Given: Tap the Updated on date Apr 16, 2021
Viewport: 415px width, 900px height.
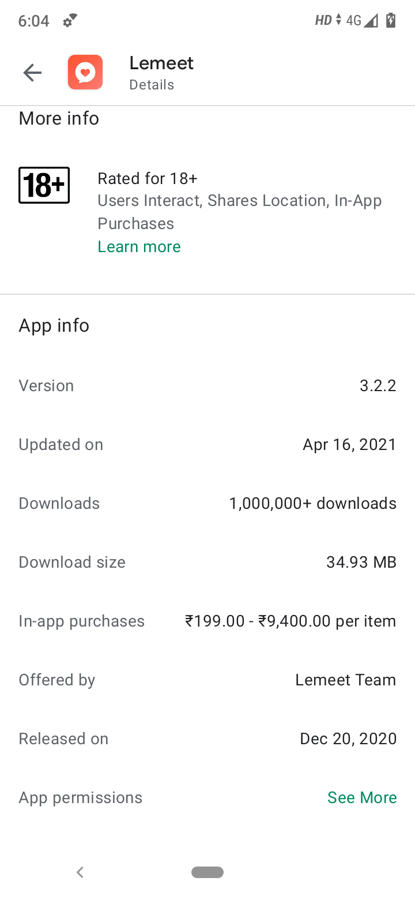Looking at the screenshot, I should click(349, 445).
